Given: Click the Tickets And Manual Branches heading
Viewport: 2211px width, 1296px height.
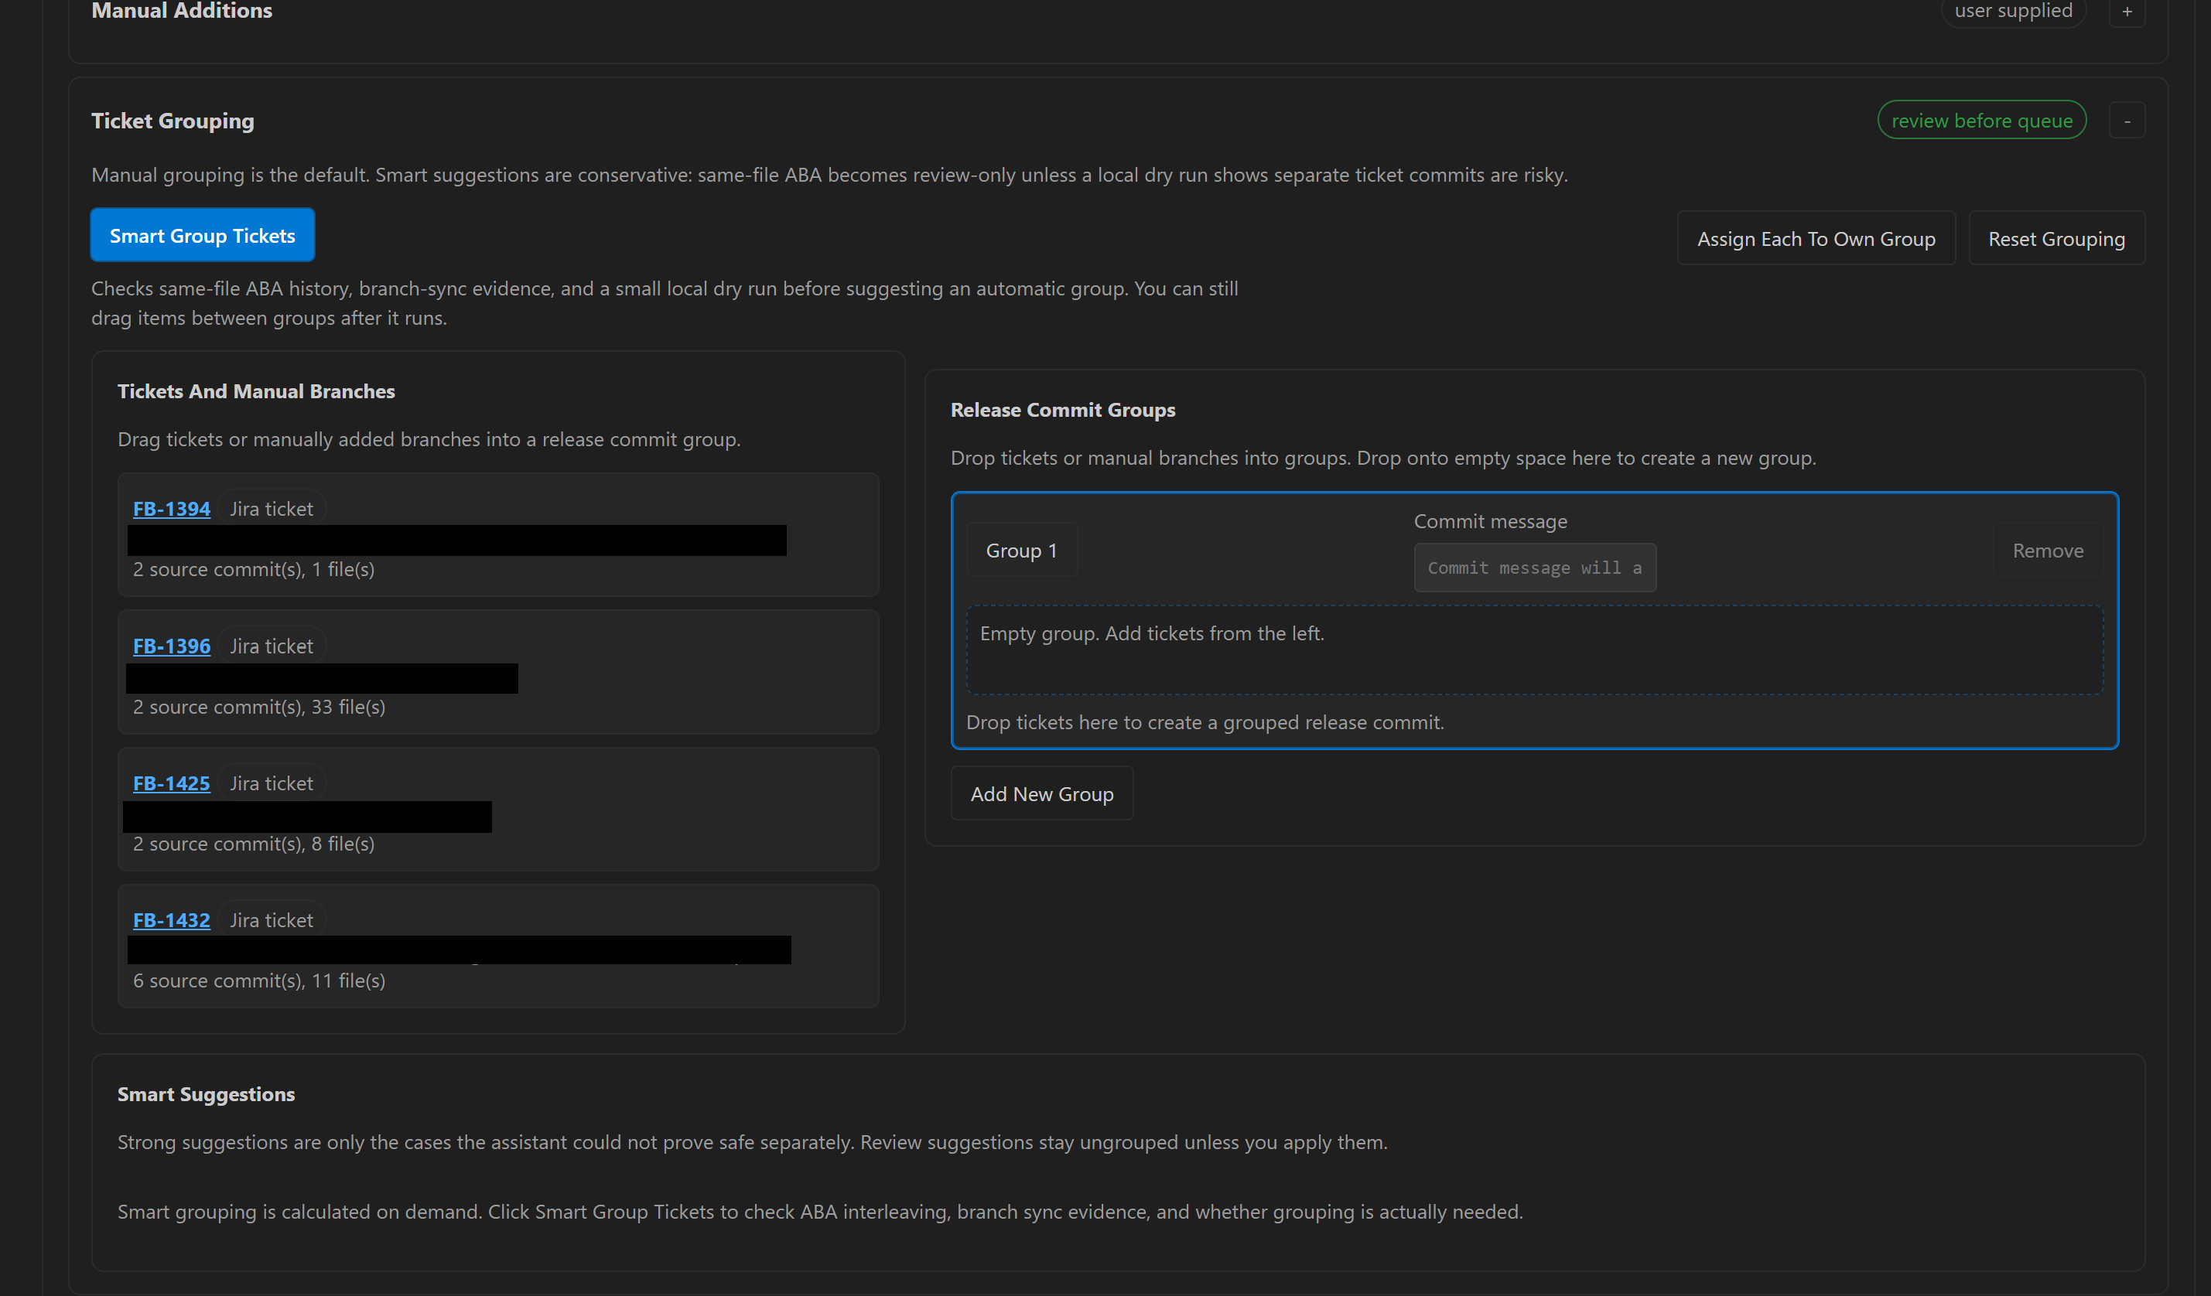Looking at the screenshot, I should (256, 391).
